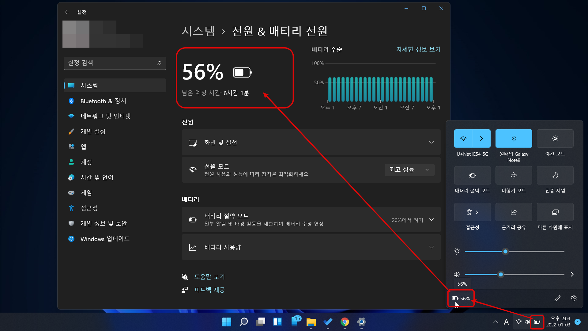Open the 자세한 정보 보기 link

[x=418, y=49]
